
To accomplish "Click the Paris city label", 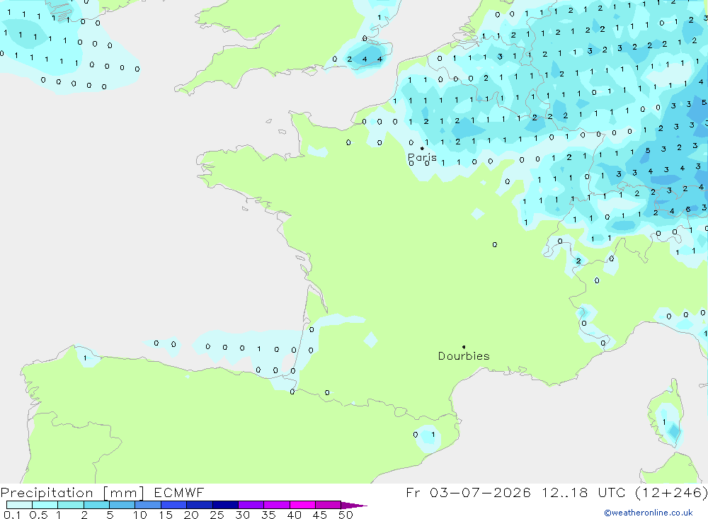I will click(x=422, y=157).
